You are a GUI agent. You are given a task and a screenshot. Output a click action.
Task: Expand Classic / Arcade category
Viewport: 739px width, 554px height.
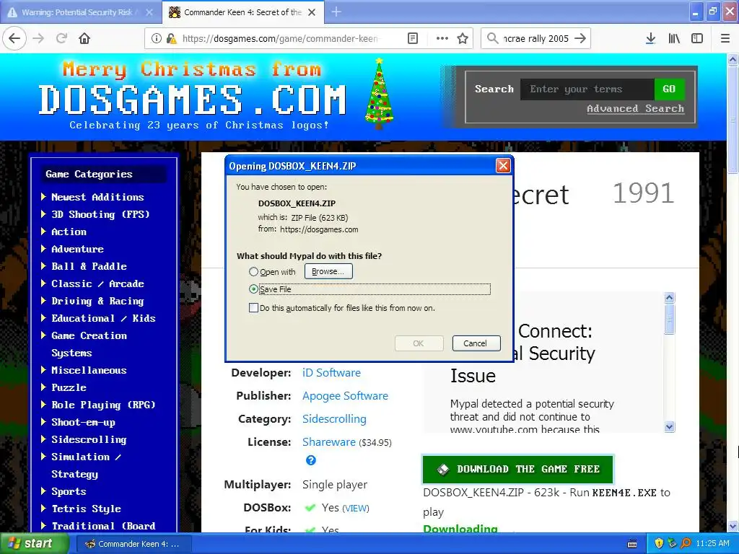tap(44, 283)
